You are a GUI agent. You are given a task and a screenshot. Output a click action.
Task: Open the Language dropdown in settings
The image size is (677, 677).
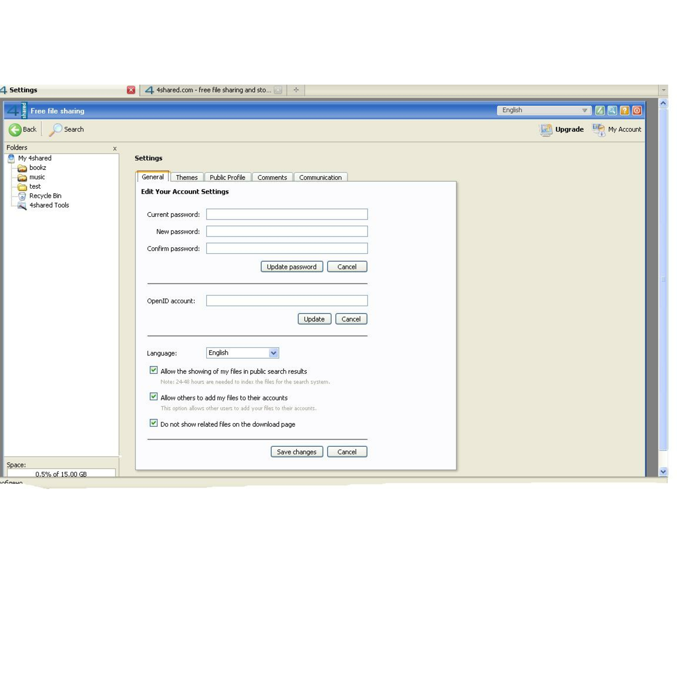click(x=242, y=353)
